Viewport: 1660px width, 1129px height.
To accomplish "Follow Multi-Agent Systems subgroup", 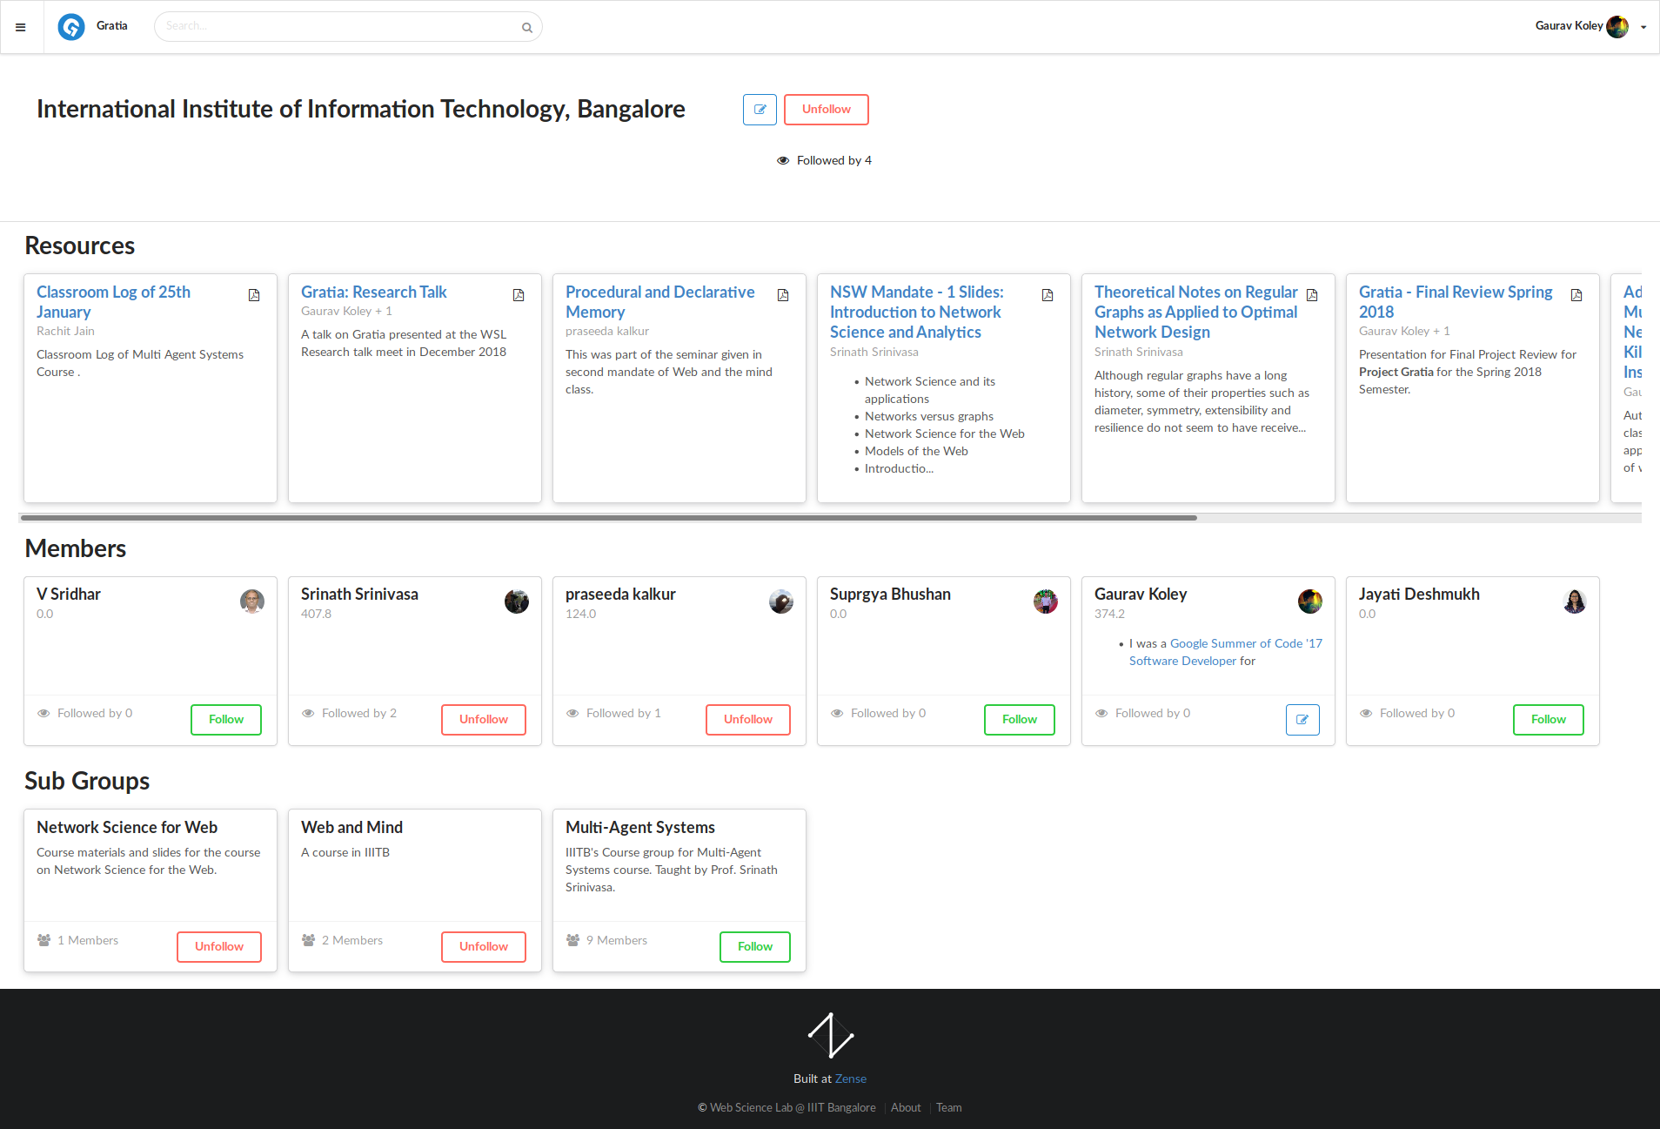I will 755,947.
